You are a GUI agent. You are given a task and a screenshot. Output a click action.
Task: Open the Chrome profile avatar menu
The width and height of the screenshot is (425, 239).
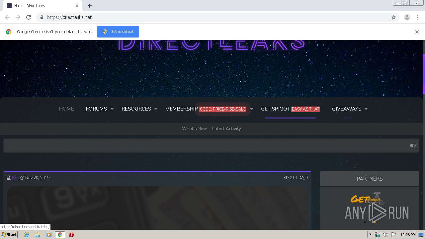click(x=407, y=17)
